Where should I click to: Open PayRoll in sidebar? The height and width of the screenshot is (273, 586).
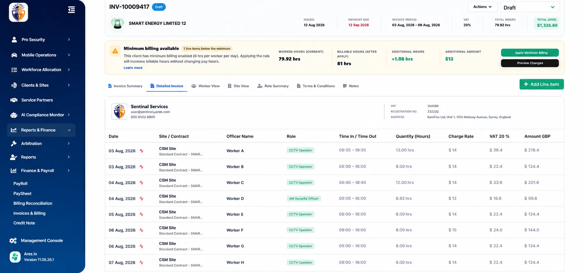coord(20,183)
